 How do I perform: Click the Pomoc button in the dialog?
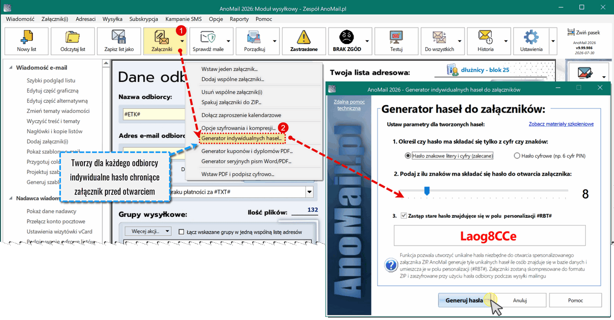tap(576, 300)
